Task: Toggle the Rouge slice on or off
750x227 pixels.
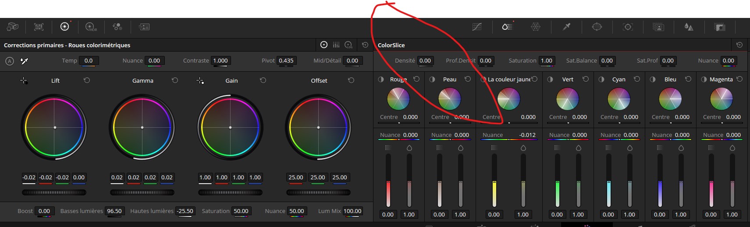Action: click(381, 79)
